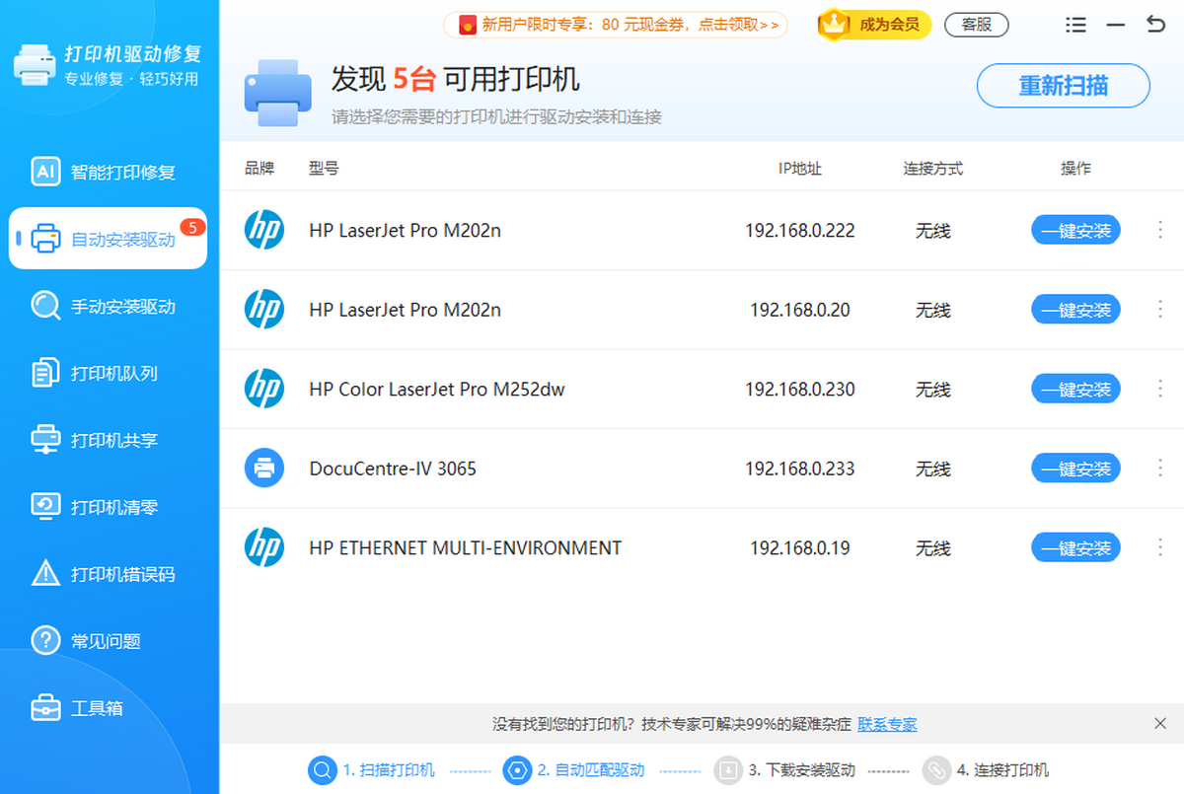The height and width of the screenshot is (794, 1184).
Task: Click the question mark icon for 常见问题
Action: coord(45,640)
